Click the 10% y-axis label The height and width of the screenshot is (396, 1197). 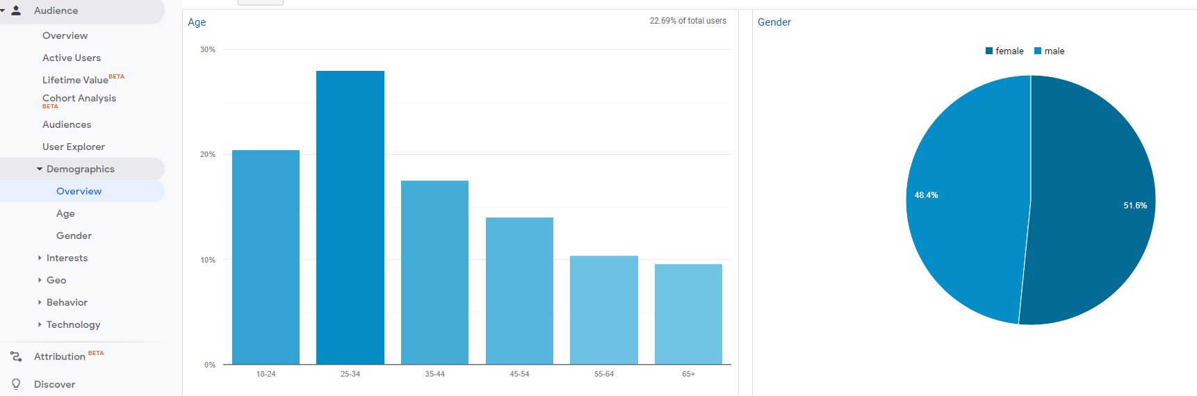208,260
